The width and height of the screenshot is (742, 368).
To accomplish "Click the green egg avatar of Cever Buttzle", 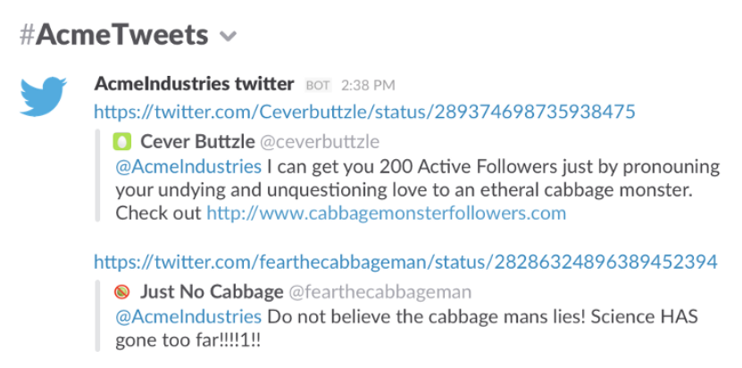I will pos(122,141).
